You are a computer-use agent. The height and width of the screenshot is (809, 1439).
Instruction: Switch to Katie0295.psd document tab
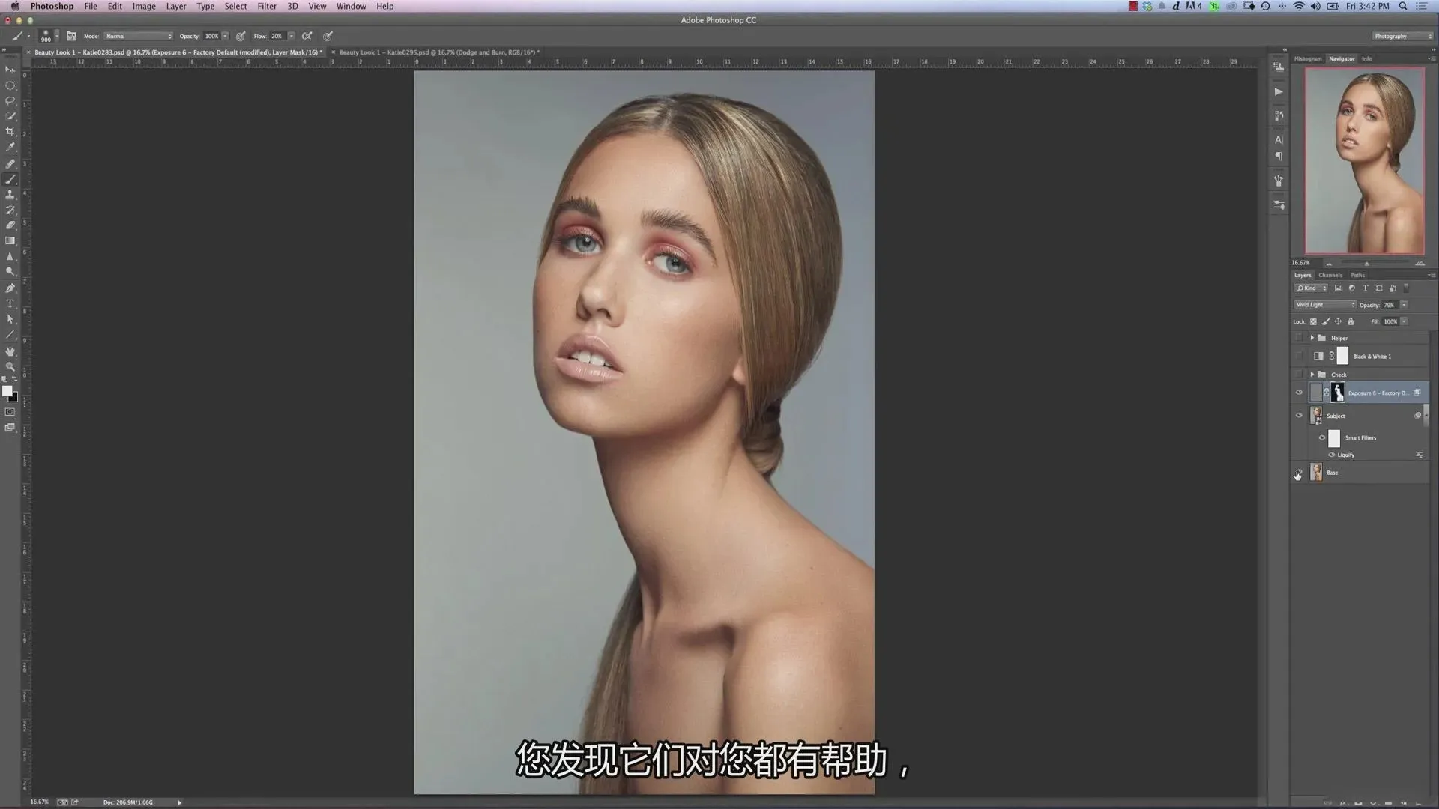(437, 52)
